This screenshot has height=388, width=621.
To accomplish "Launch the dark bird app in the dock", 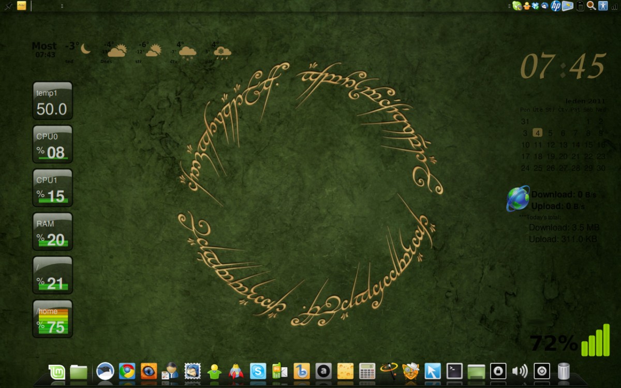I will click(x=105, y=371).
